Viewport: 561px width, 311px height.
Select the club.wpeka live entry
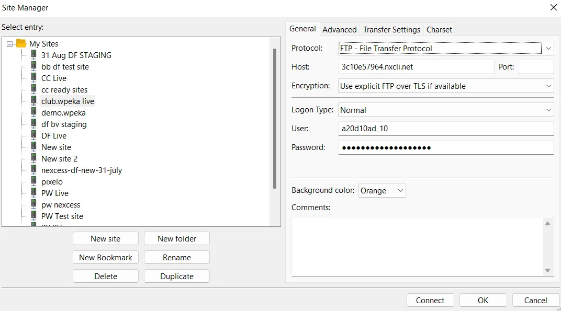point(68,101)
